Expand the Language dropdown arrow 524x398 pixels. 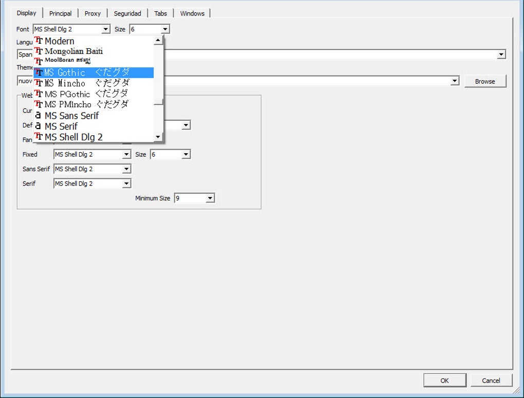click(x=501, y=54)
